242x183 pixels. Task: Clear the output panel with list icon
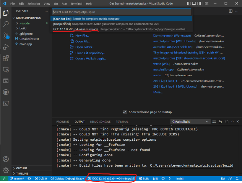[214, 122]
